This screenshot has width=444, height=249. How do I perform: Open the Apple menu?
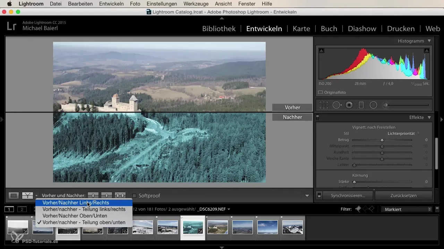9,4
